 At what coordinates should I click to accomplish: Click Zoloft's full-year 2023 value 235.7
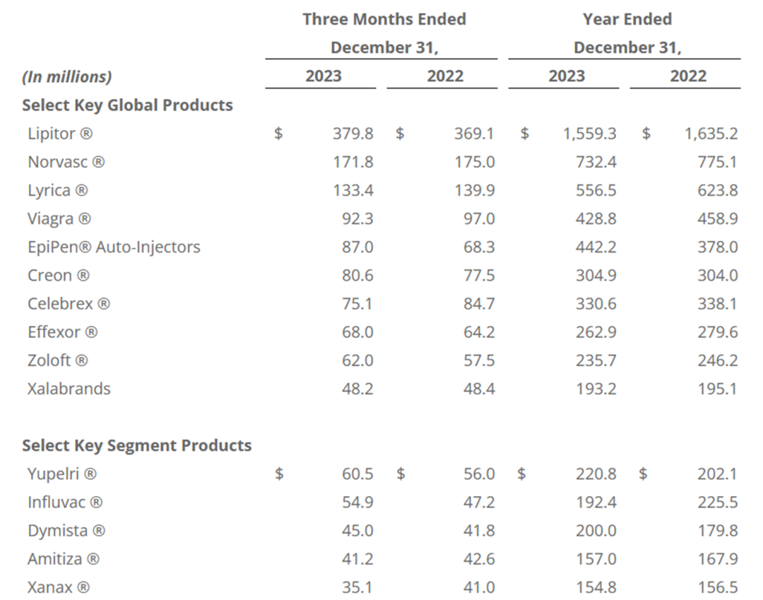[596, 360]
